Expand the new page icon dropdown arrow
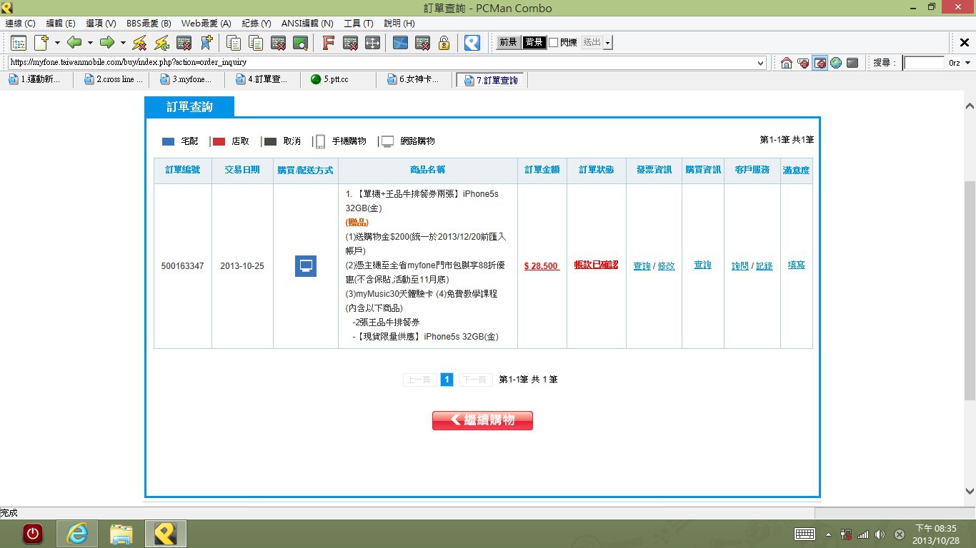 pos(57,43)
